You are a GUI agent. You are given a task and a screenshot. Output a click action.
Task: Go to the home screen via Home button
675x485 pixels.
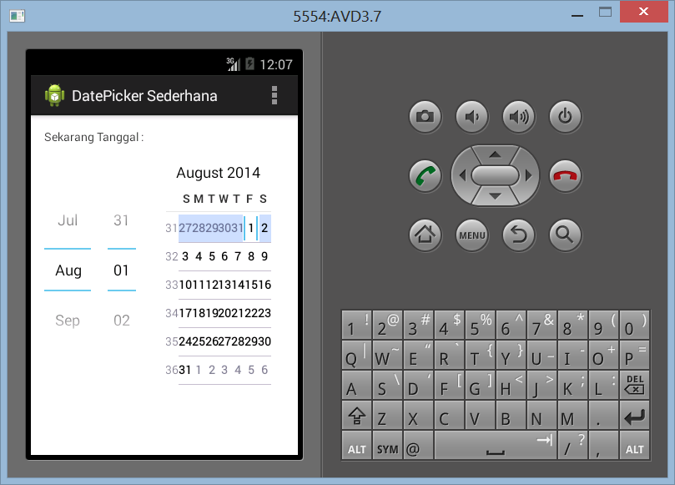[426, 235]
